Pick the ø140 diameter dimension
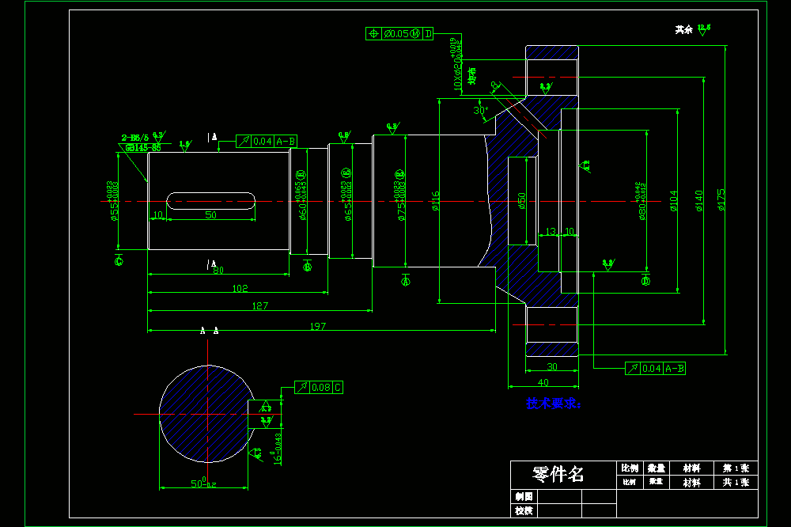Viewport: 791px width, 527px height. [698, 201]
